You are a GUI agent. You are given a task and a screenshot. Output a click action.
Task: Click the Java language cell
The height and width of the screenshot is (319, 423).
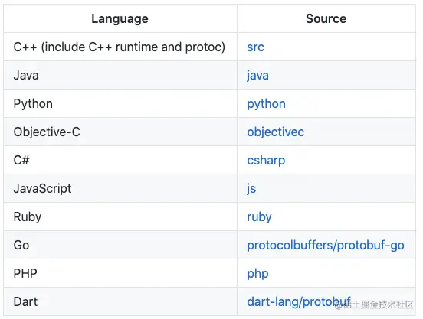[x=120, y=75]
